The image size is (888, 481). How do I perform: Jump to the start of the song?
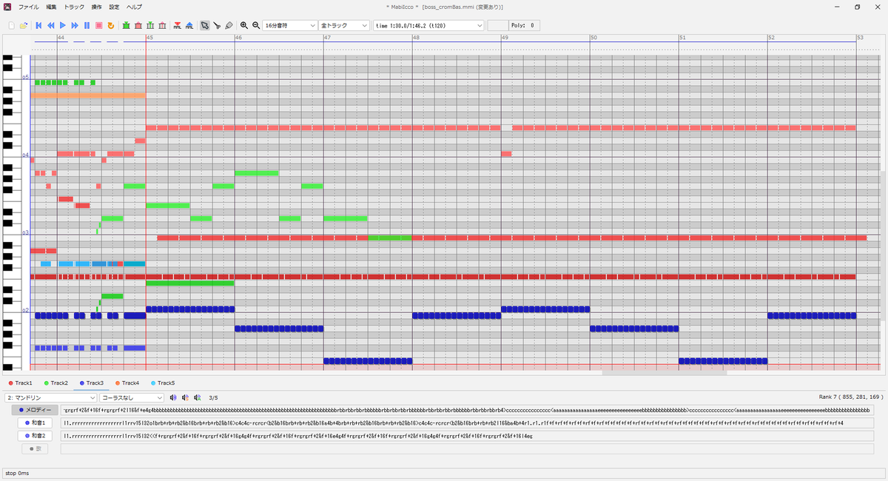38,25
